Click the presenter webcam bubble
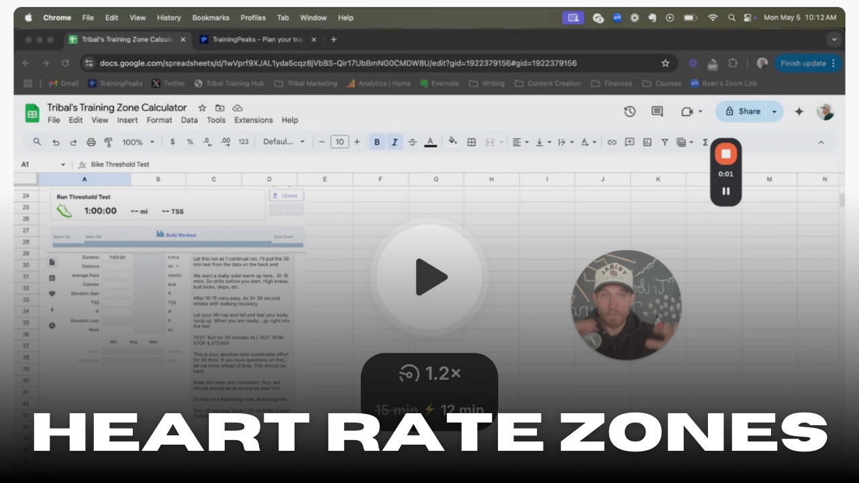 [626, 305]
